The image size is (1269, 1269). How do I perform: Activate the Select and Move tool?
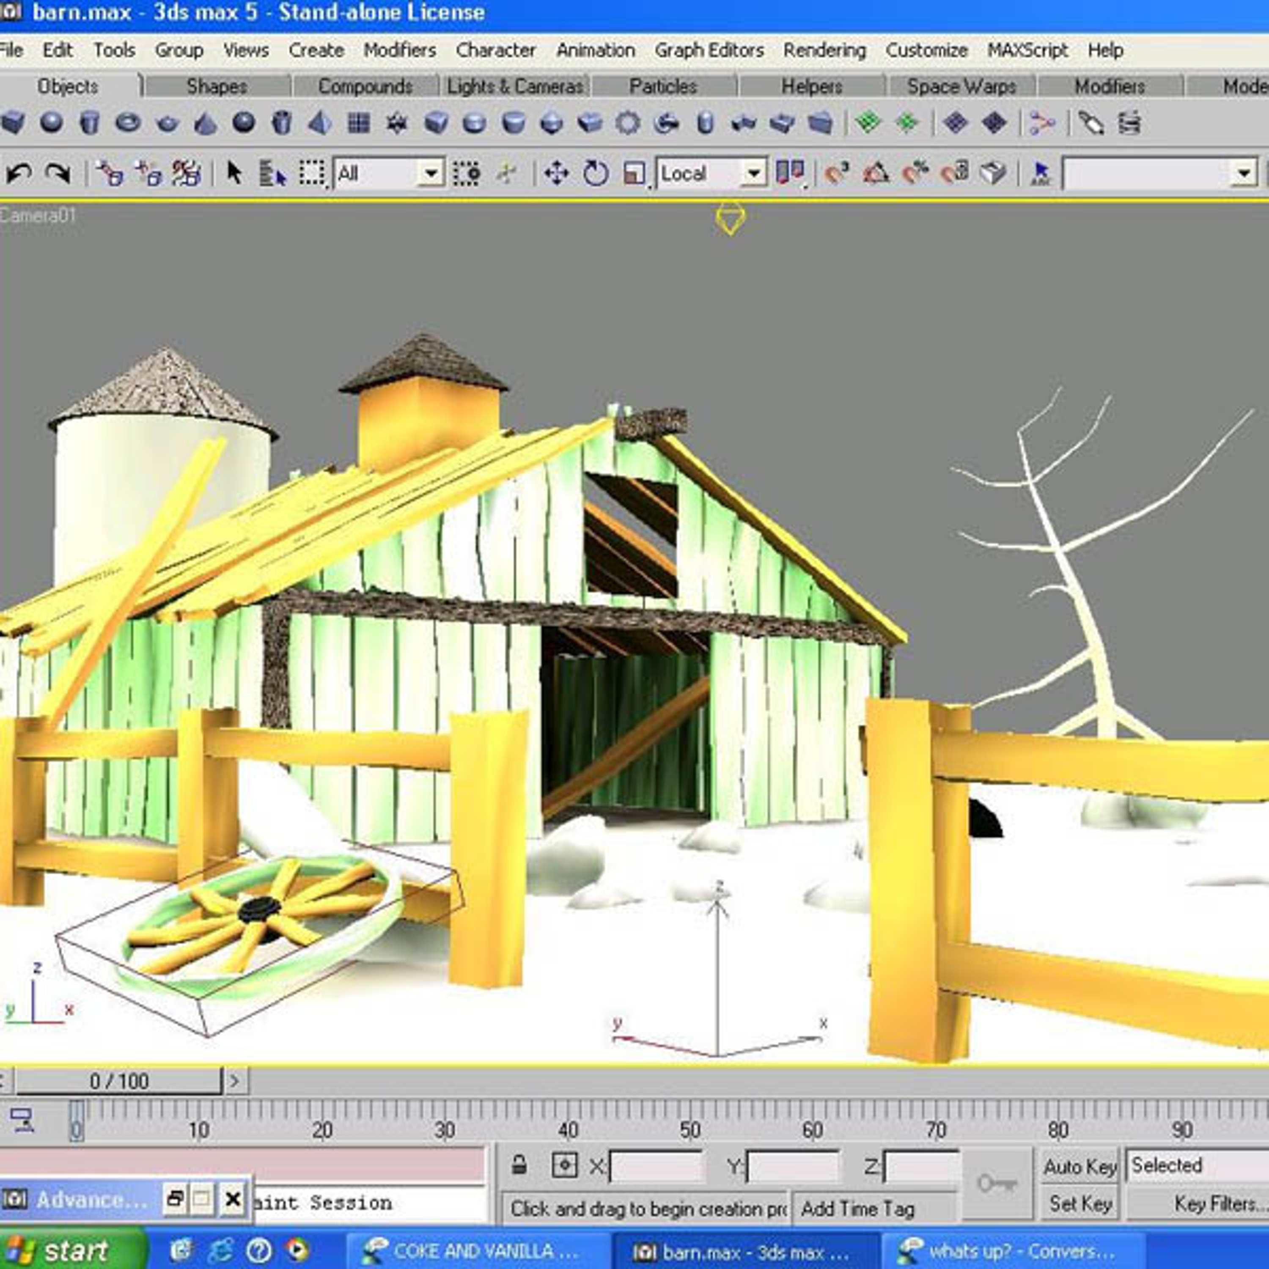tap(556, 173)
